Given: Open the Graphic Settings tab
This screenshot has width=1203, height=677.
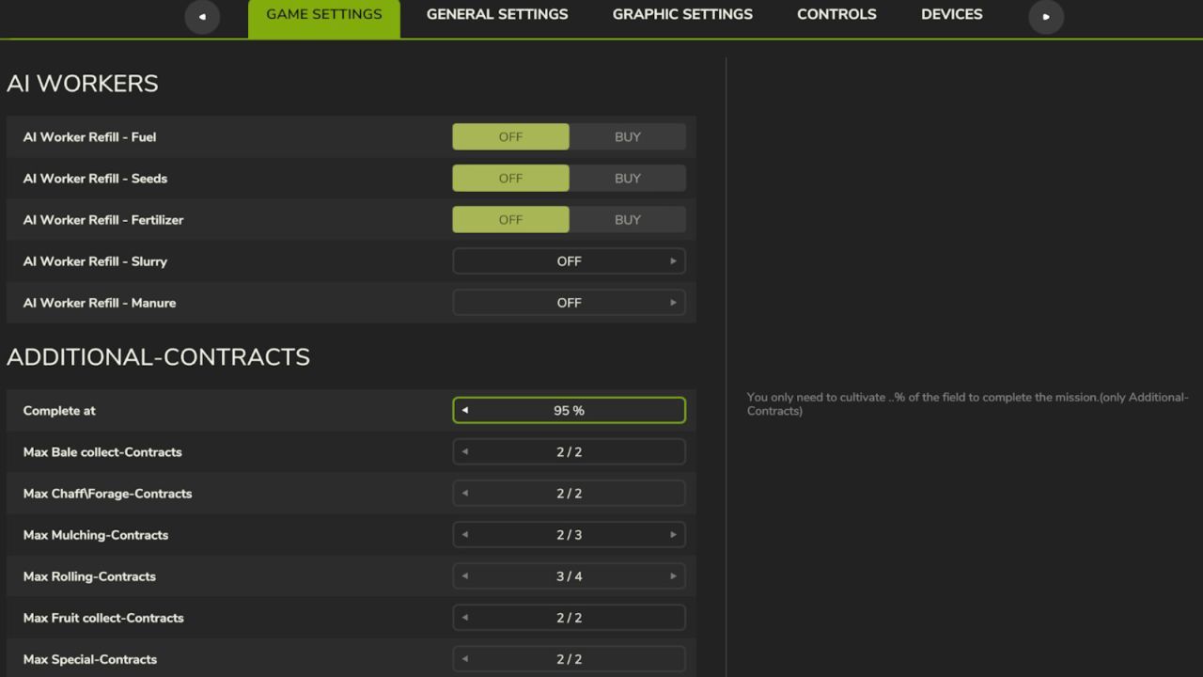Looking at the screenshot, I should pos(682,14).
